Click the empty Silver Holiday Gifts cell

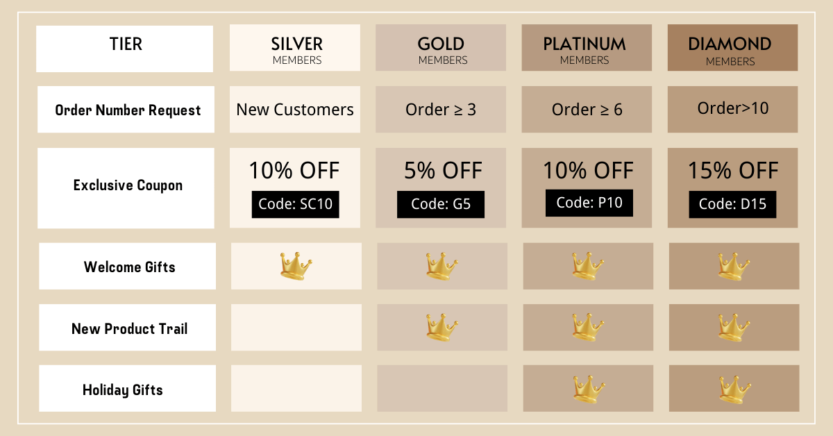[296, 389]
